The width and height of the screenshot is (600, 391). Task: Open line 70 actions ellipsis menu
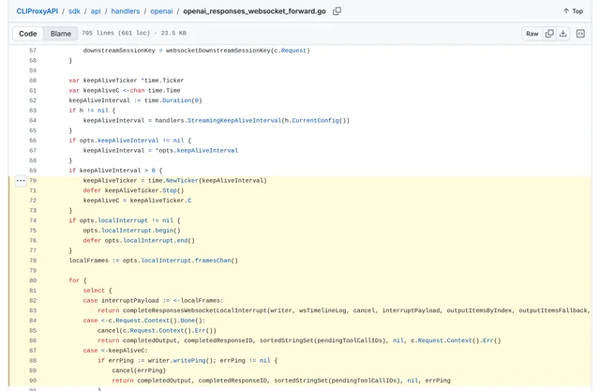point(21,181)
